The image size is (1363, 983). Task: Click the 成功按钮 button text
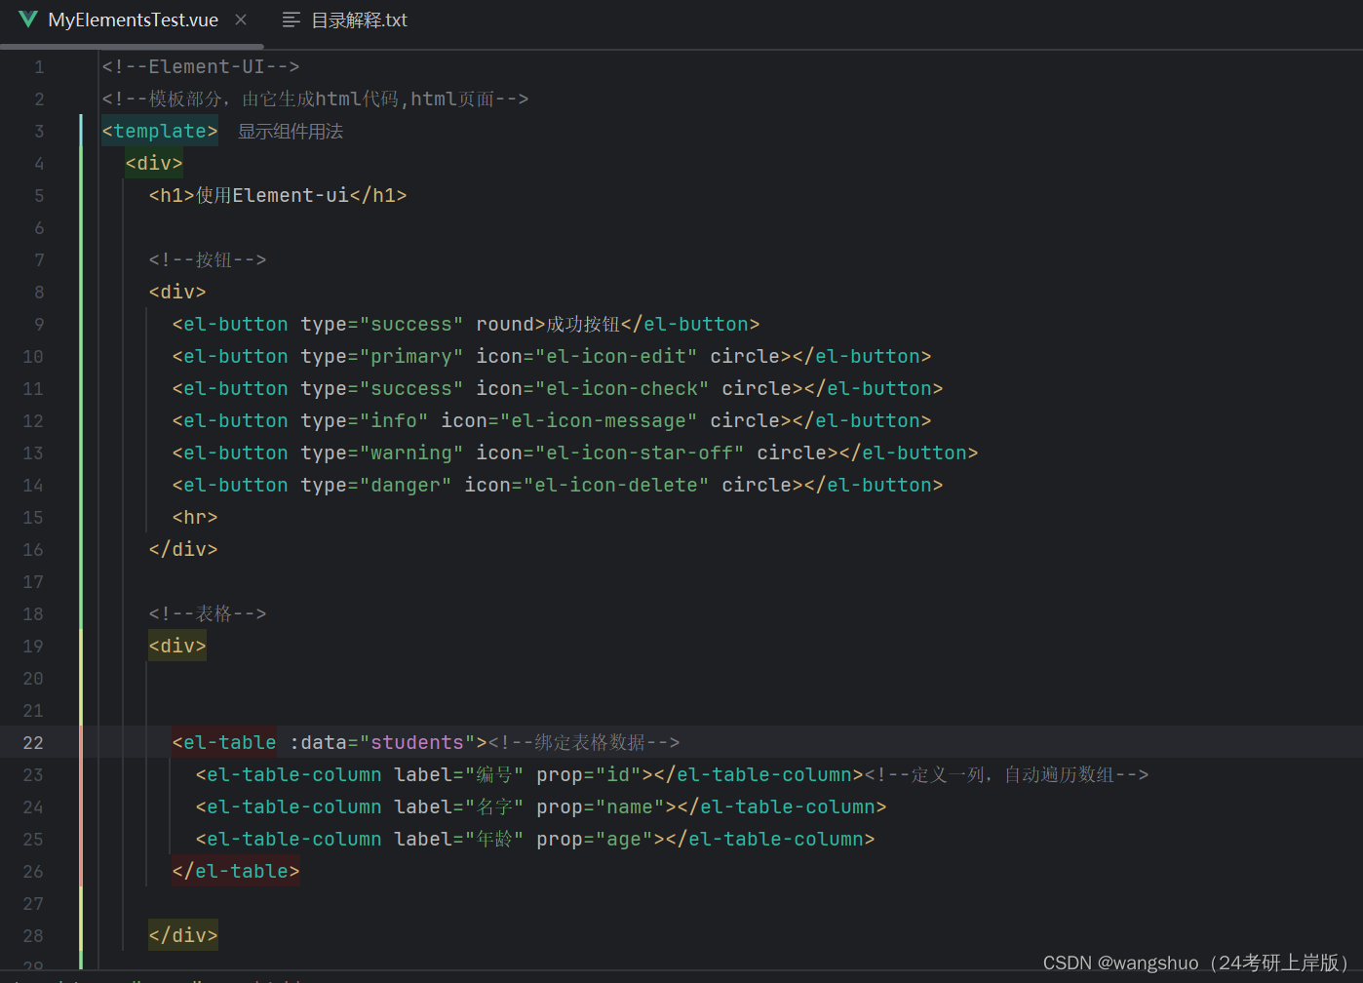[583, 324]
